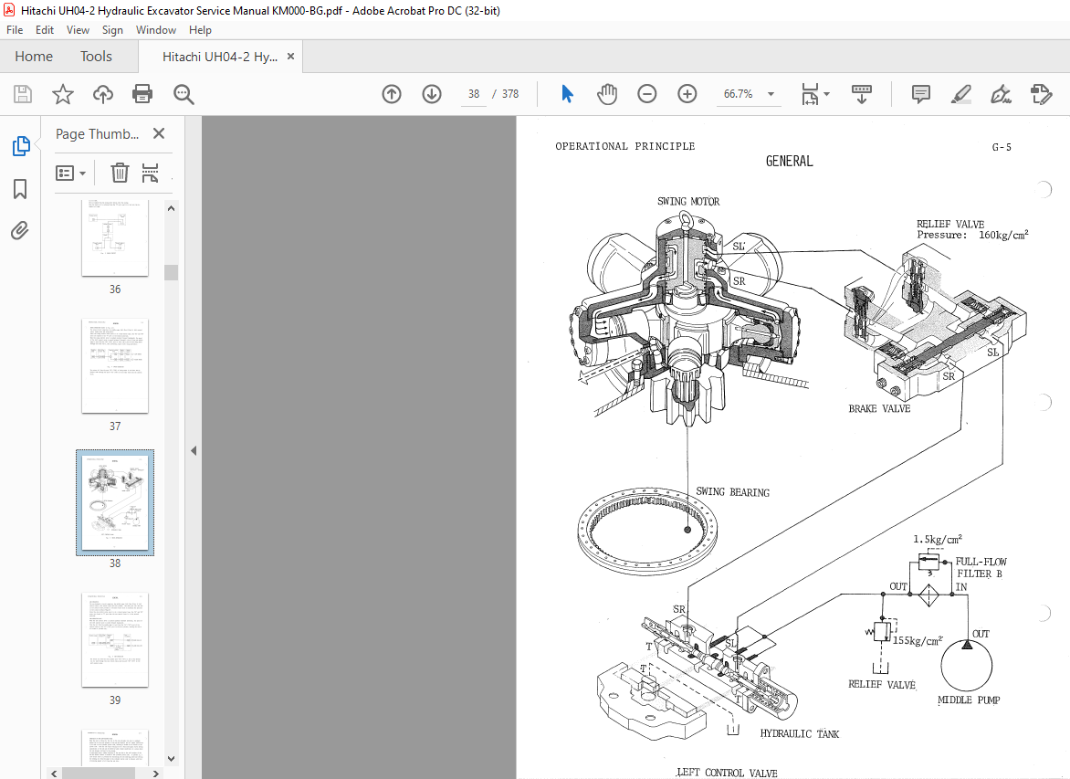The image size is (1070, 779).
Task: Click the "HYDRAULIC TANK" diagram label
Action: 799,734
